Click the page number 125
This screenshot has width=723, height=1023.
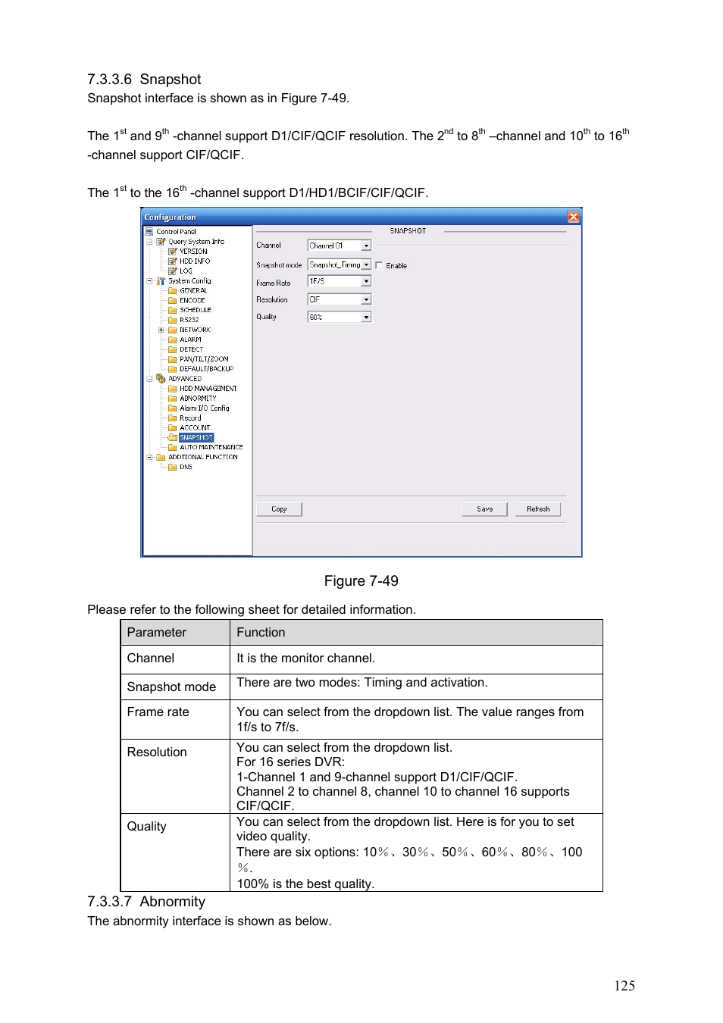click(x=624, y=986)
